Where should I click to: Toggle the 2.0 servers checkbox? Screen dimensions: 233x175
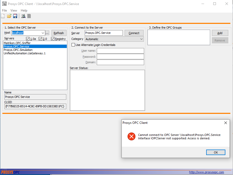[x=40, y=39]
